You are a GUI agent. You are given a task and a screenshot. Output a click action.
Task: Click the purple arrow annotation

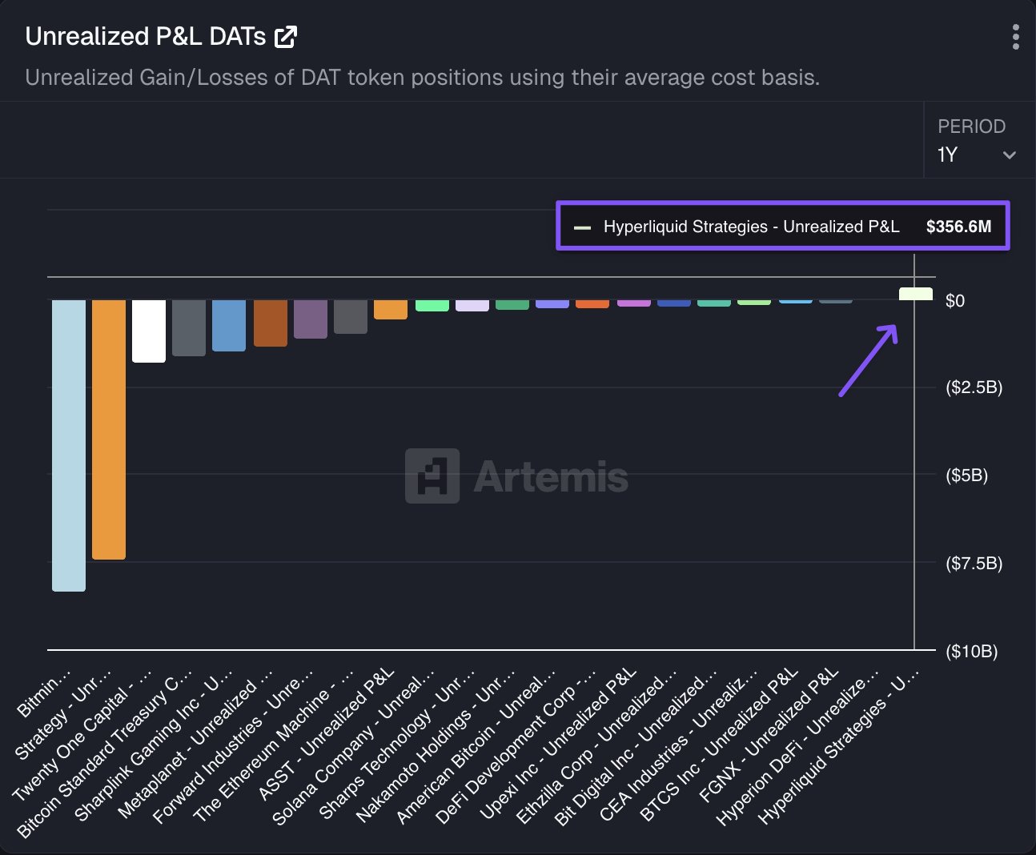[x=869, y=360]
